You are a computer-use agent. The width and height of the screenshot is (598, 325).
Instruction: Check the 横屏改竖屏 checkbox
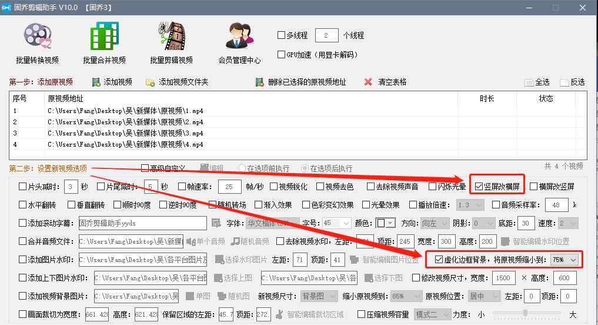(534, 187)
